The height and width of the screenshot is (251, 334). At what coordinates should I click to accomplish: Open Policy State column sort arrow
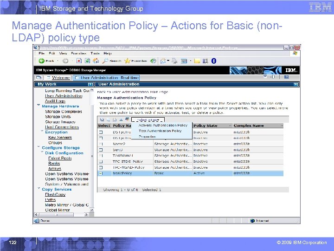(x=230, y=125)
